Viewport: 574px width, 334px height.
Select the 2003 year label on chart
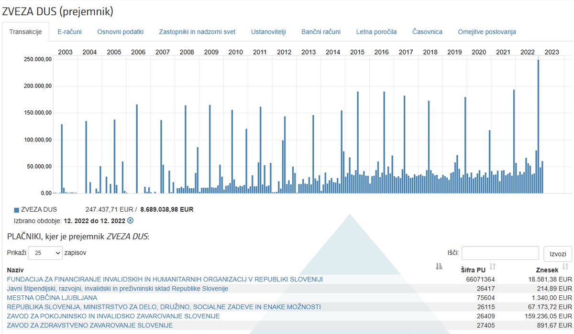point(65,52)
